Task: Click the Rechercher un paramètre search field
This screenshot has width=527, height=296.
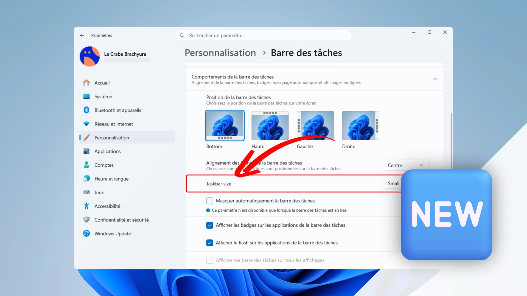Action: point(263,35)
